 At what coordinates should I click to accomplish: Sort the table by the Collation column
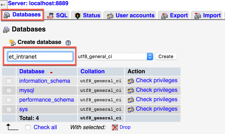pos(93,71)
